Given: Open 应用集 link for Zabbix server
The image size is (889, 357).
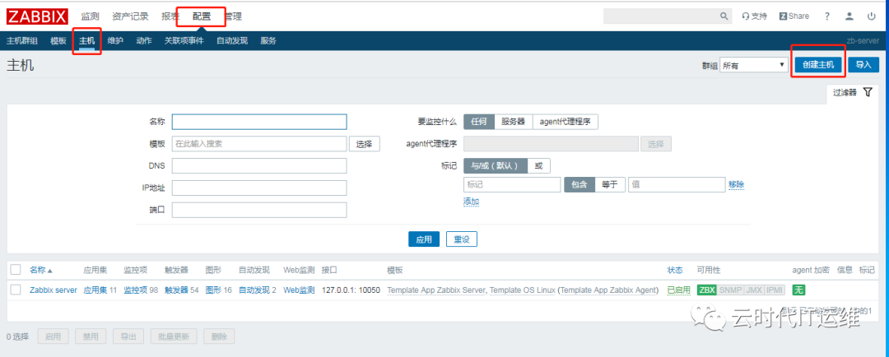Looking at the screenshot, I should click(95, 290).
